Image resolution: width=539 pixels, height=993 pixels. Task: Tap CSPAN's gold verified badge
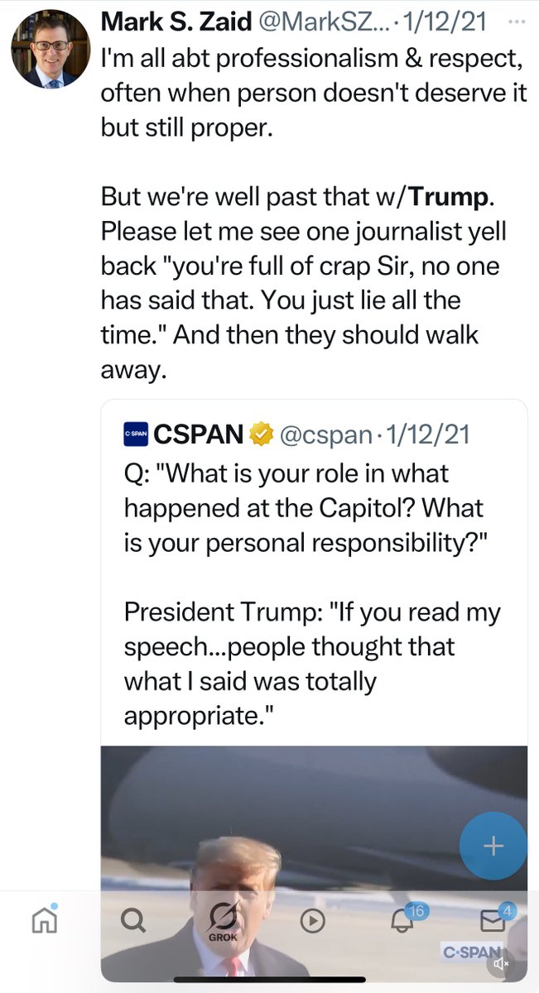point(262,433)
